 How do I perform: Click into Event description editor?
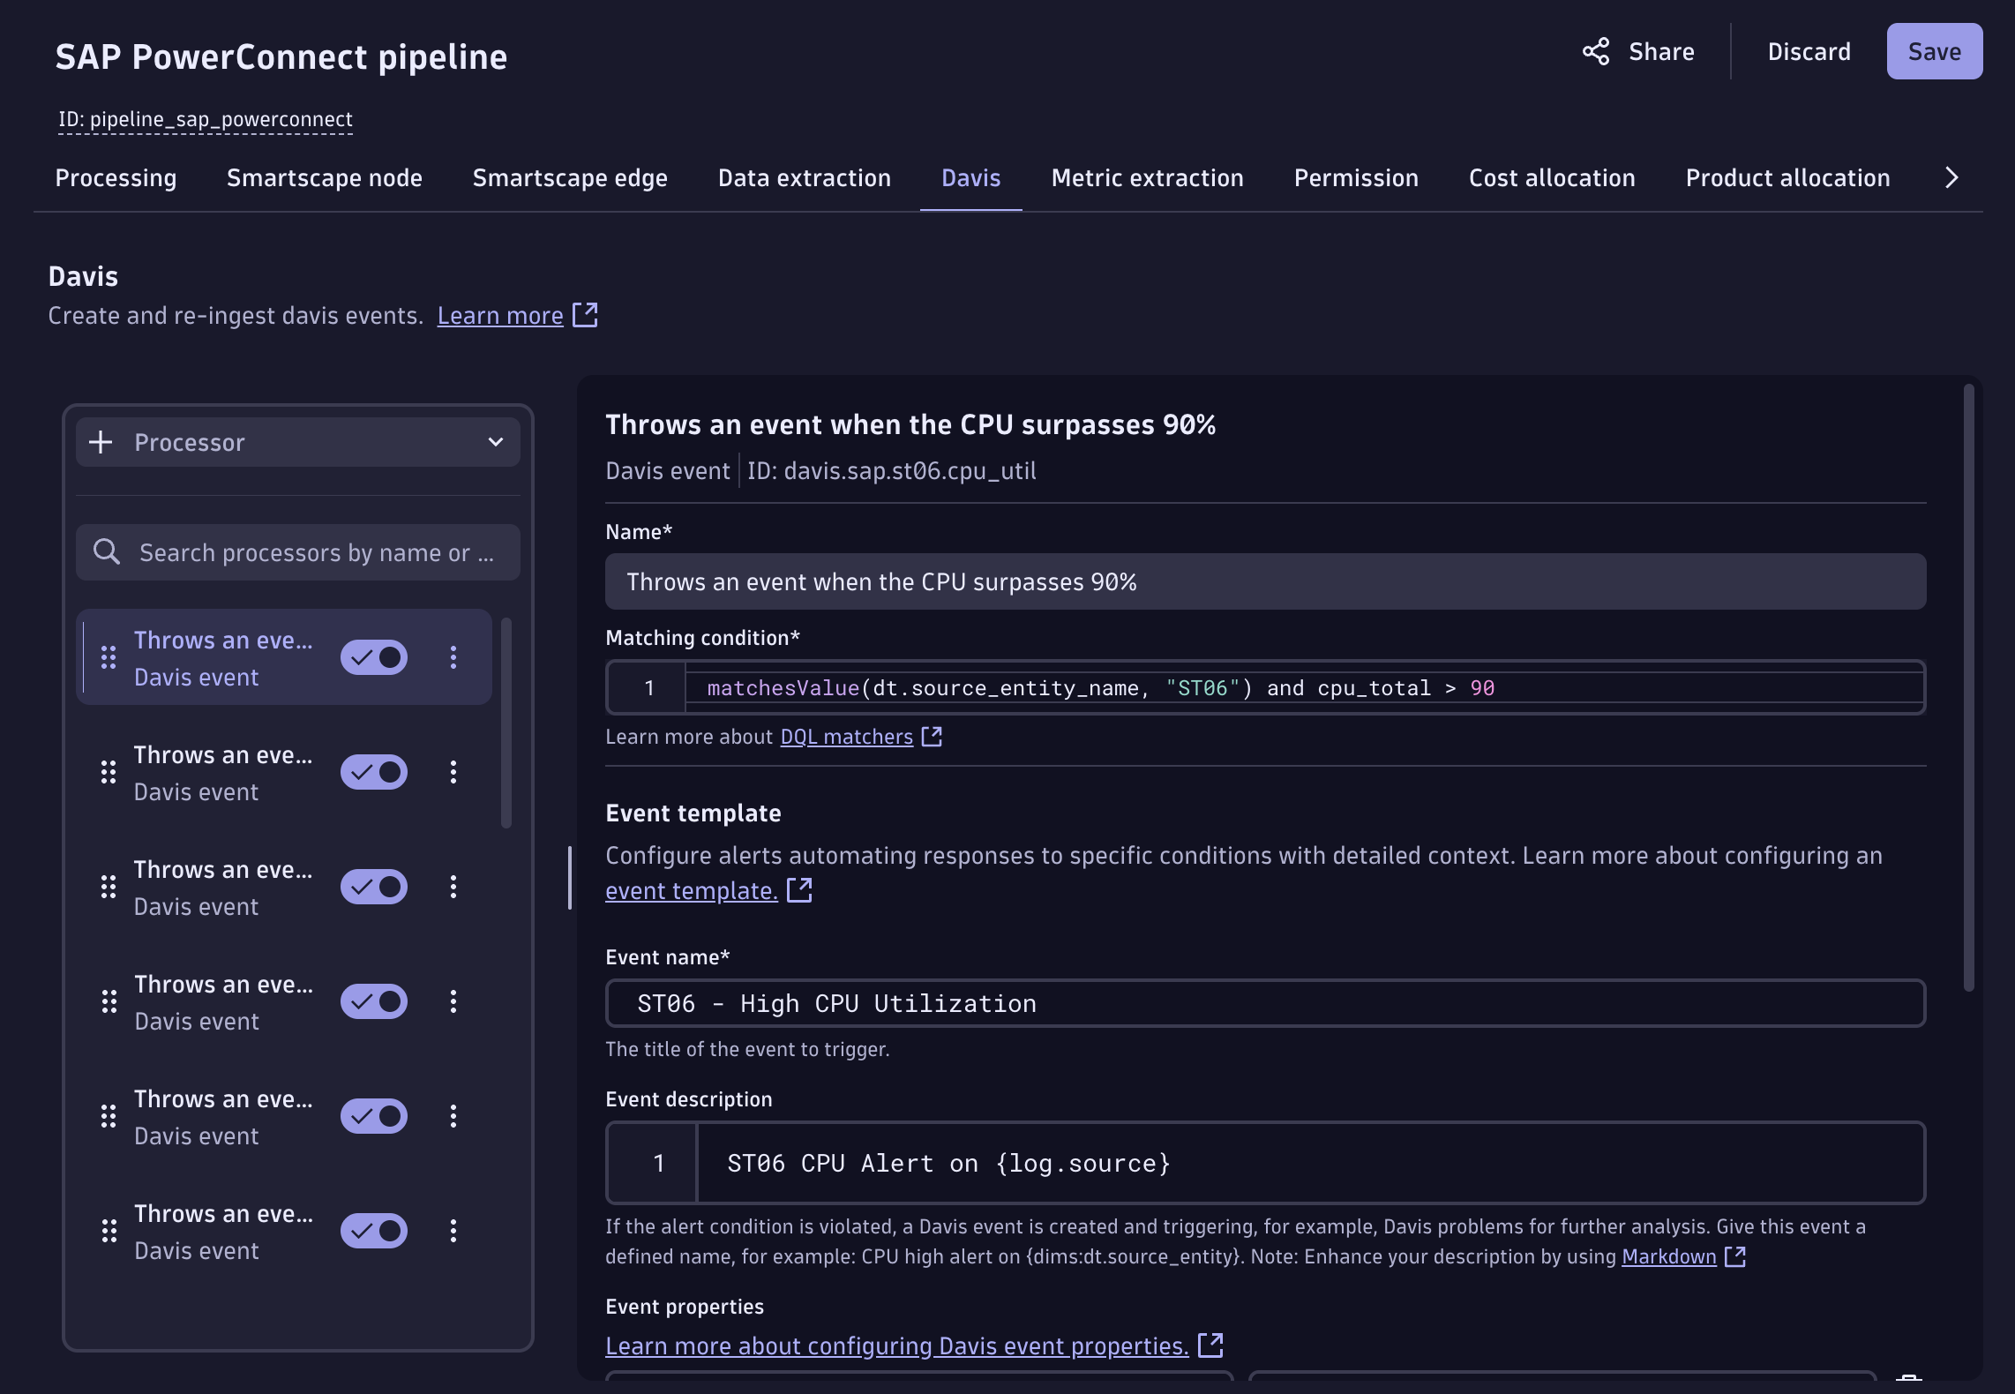pos(1265,1163)
